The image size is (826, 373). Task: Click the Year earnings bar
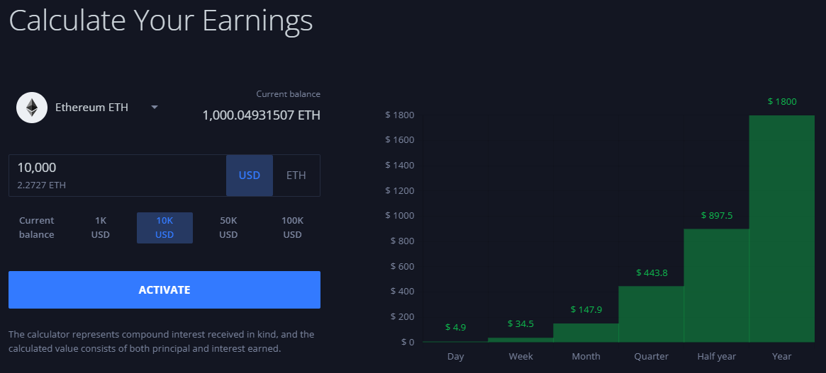point(782,229)
